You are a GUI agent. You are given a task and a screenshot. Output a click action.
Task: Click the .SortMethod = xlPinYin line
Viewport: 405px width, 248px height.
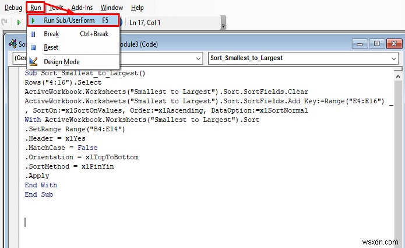click(69, 166)
